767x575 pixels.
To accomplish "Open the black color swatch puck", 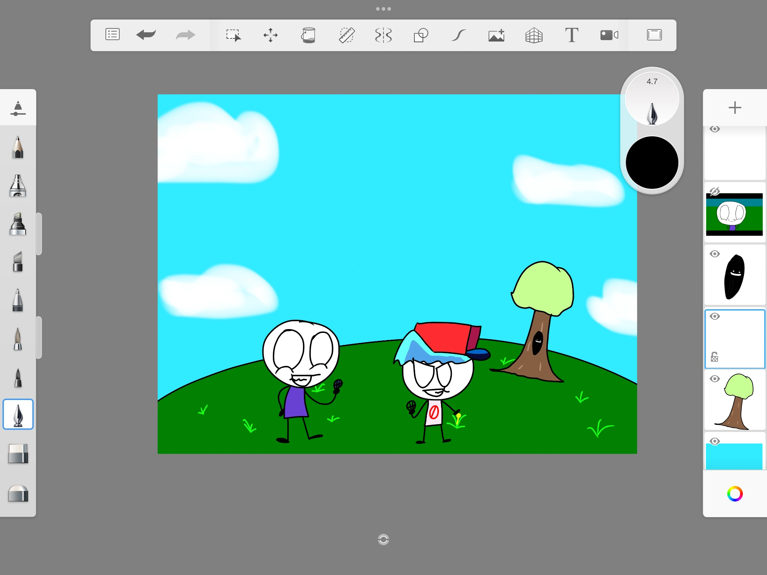I will click(652, 163).
